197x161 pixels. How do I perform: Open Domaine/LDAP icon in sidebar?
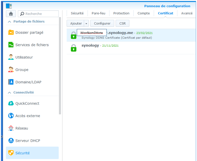click(11, 82)
